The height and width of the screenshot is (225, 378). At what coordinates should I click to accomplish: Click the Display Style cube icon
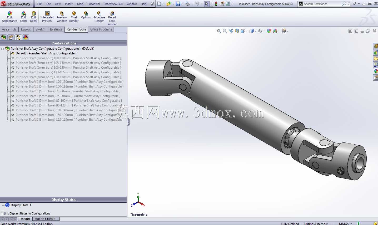tap(251, 31)
